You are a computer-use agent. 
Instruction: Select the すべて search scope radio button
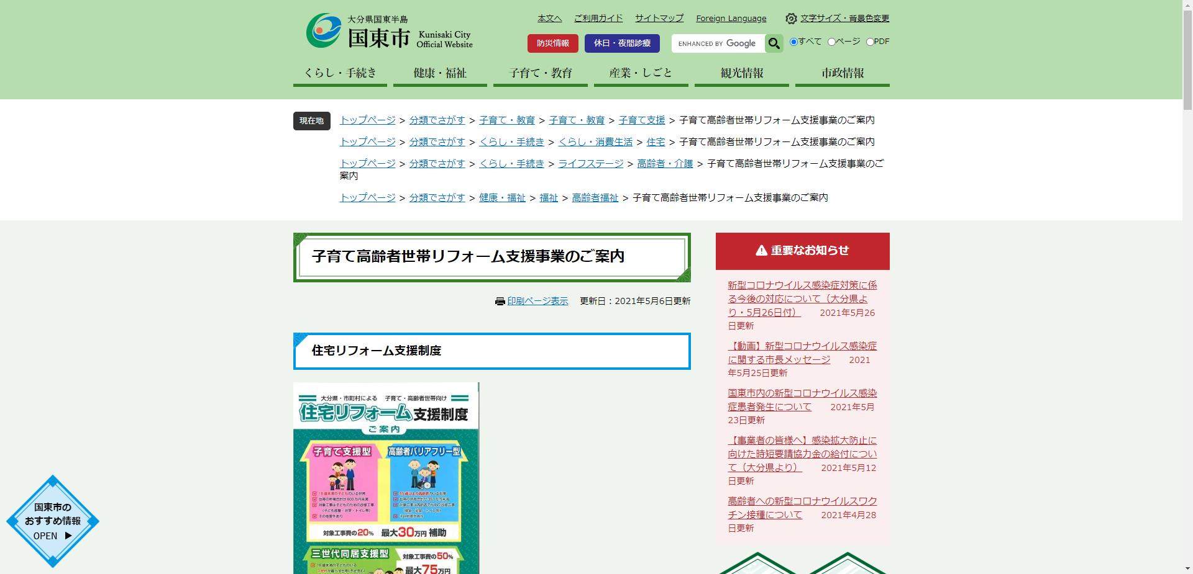(793, 42)
